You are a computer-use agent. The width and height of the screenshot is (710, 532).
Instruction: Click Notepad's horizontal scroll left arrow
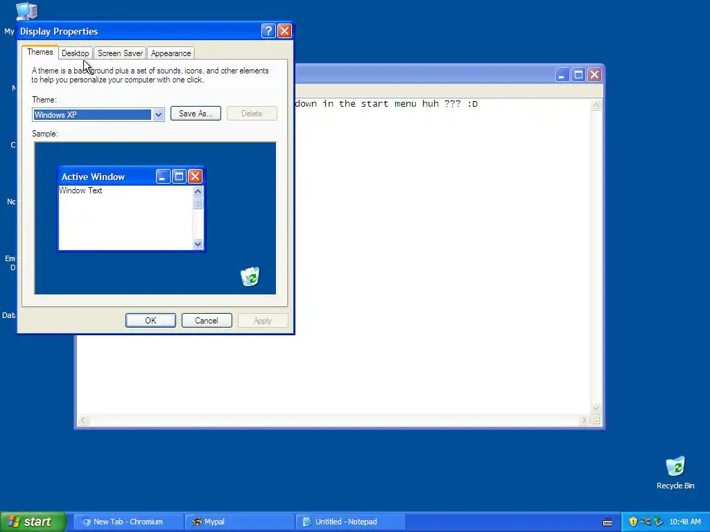click(x=83, y=420)
